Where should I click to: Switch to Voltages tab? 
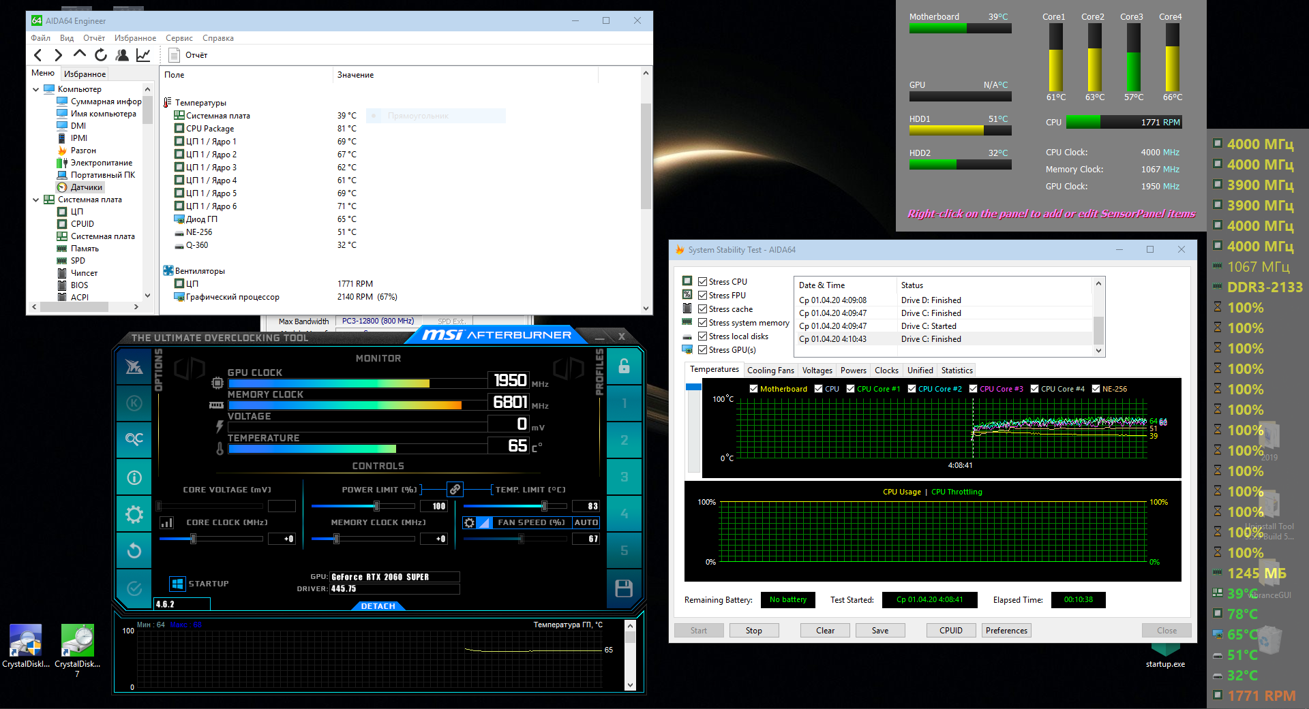click(x=817, y=371)
